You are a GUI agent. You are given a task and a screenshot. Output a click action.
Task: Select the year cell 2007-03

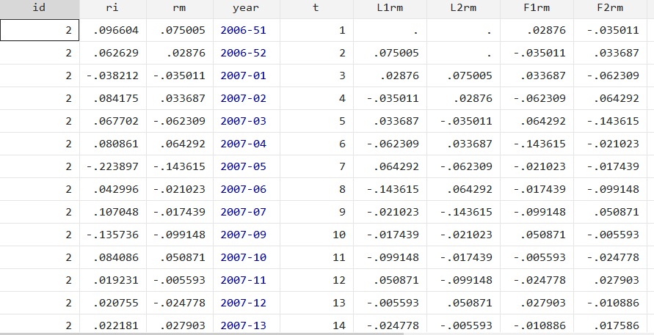(246, 121)
